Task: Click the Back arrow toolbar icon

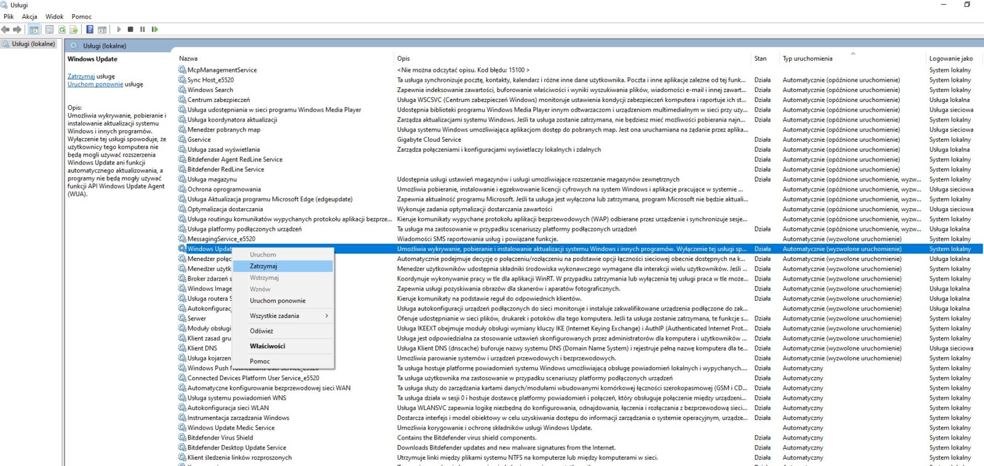Action: [6, 29]
